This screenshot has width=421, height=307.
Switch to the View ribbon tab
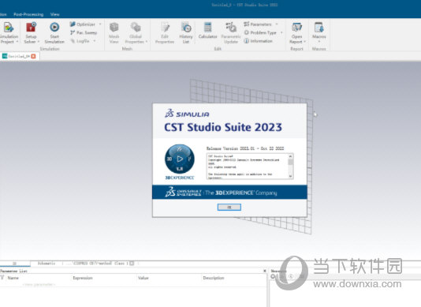click(x=54, y=14)
